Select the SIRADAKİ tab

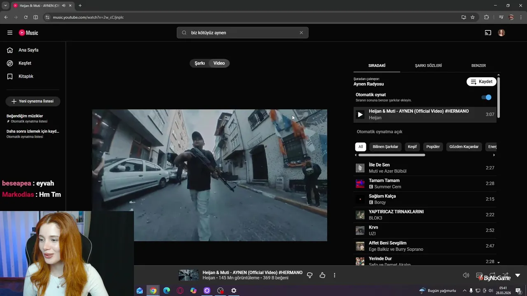377,65
